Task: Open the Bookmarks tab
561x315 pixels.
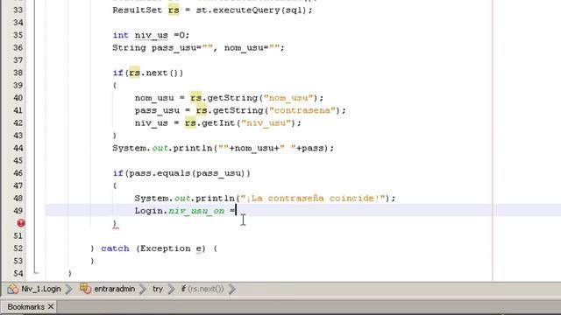Action: (25, 307)
